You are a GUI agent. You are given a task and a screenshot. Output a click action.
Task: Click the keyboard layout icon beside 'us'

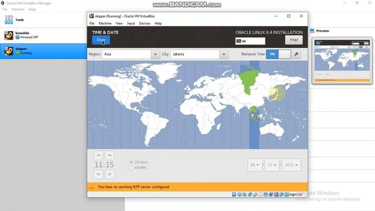(x=238, y=41)
